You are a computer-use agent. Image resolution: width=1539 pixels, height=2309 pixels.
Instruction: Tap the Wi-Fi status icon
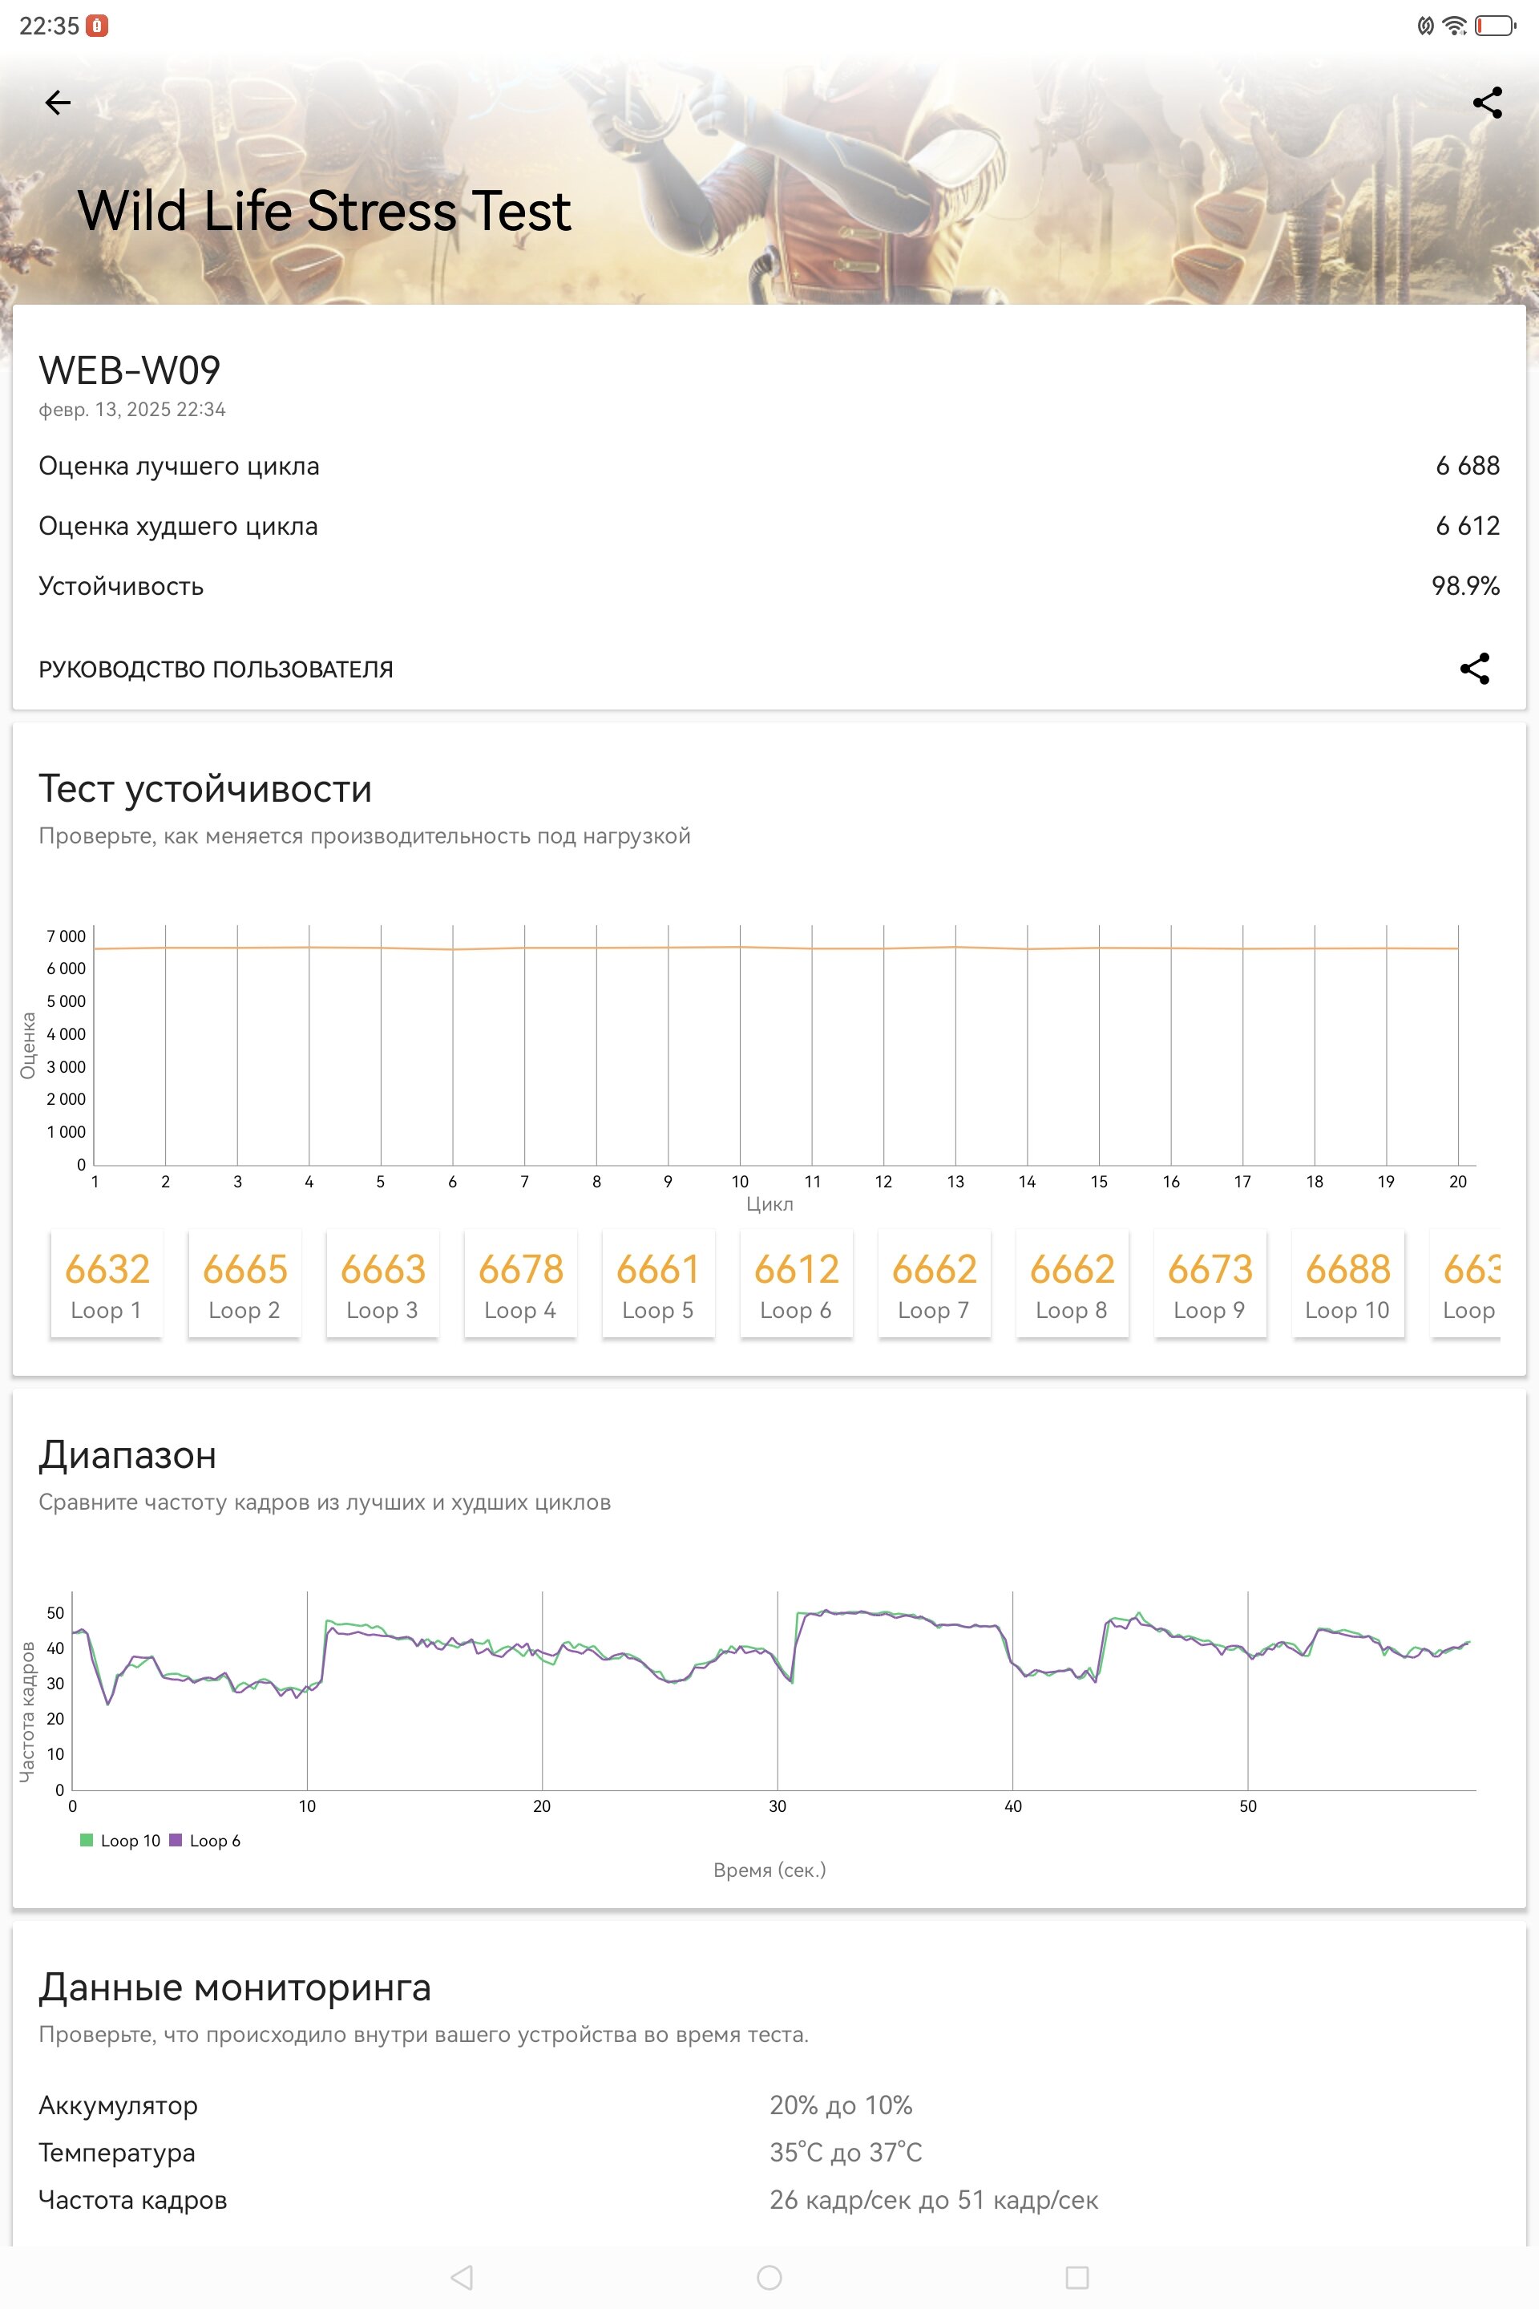pos(1455,26)
